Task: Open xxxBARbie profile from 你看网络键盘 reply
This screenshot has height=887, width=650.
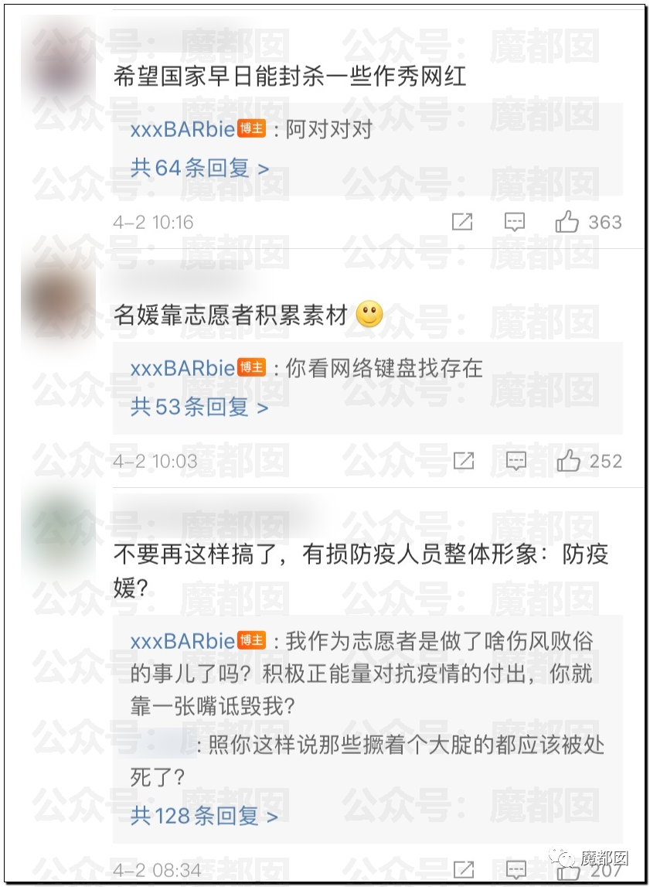Action: [182, 368]
